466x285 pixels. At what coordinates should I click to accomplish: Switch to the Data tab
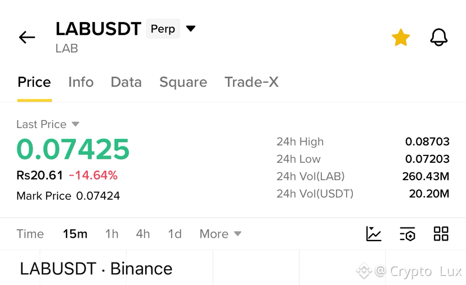point(126,82)
